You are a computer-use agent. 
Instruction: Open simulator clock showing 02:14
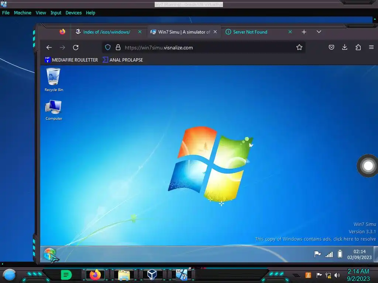360,254
